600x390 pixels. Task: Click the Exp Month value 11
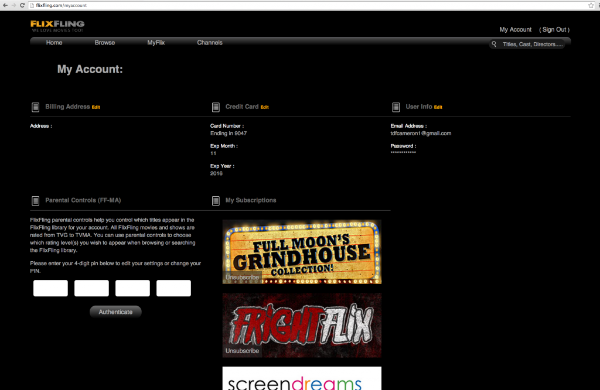[x=213, y=153]
